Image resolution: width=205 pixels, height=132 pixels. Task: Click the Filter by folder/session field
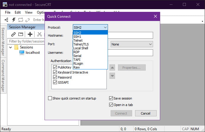point(26,41)
